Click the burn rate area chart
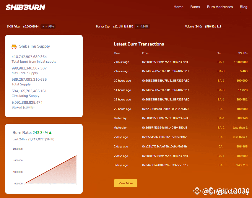Viewport: 252px width, 198px height. (x=51, y=169)
